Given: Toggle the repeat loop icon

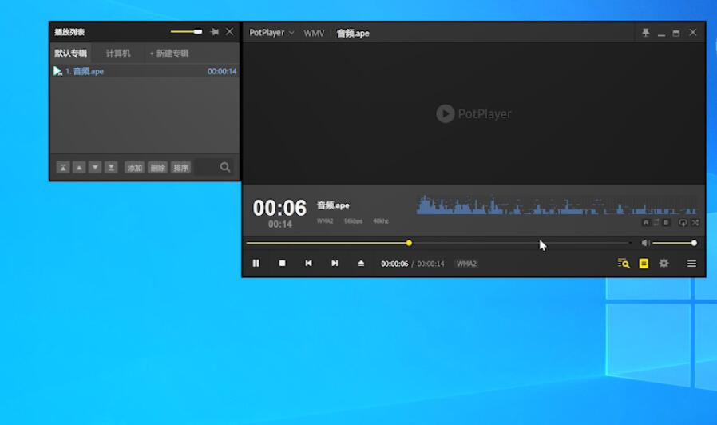Looking at the screenshot, I should (683, 223).
